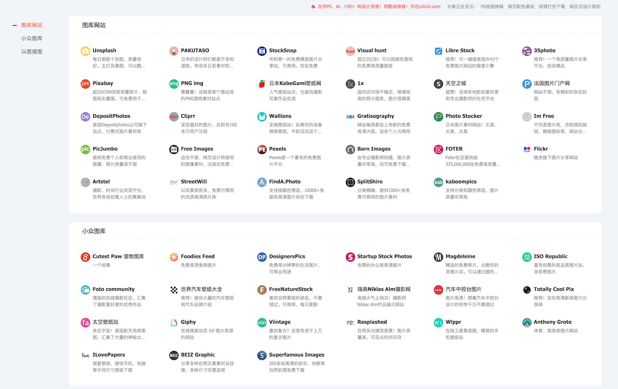Click the Wlppr site name

tap(454, 322)
